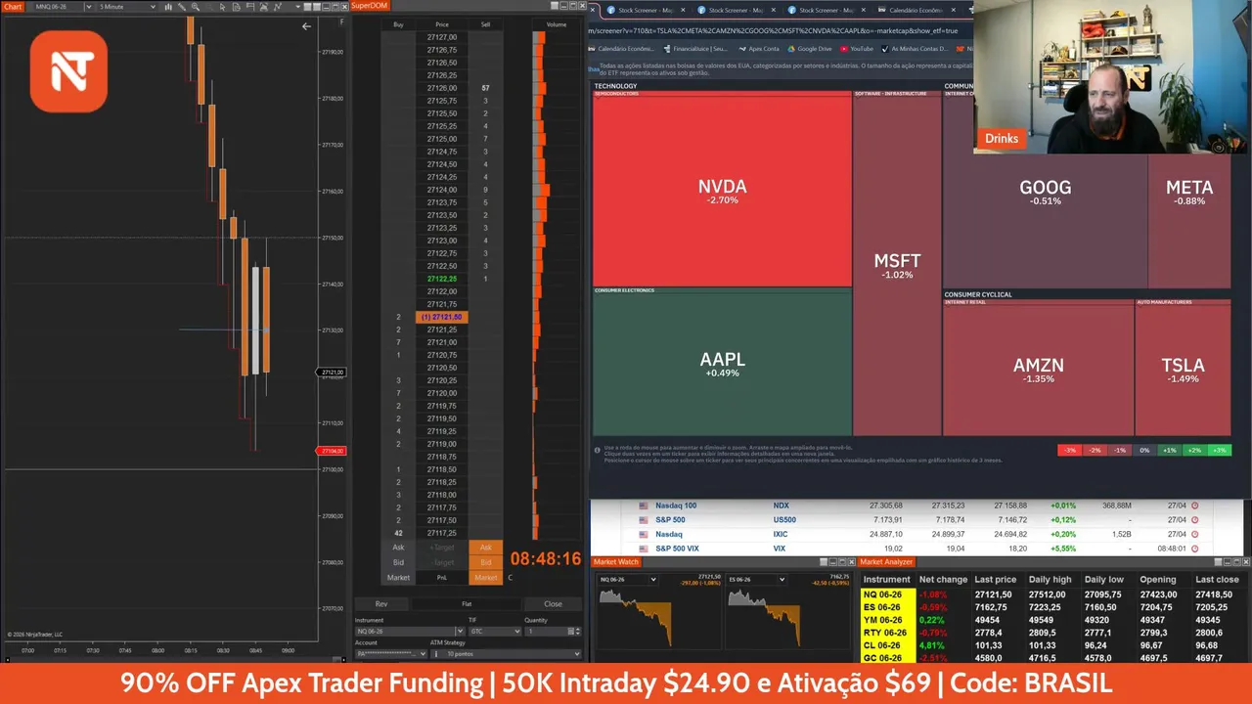Open the S&P 500 VIX link
1252x704 pixels.
pos(677,549)
